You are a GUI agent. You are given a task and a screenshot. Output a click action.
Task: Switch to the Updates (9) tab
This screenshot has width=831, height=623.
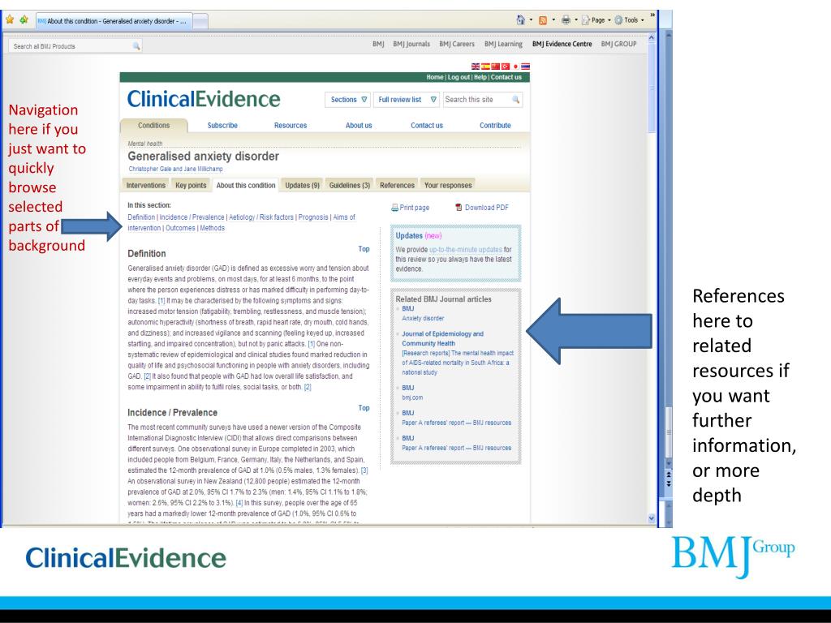tap(302, 186)
